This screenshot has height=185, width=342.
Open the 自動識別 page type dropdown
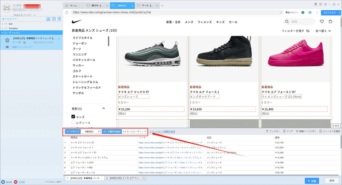(x=91, y=132)
